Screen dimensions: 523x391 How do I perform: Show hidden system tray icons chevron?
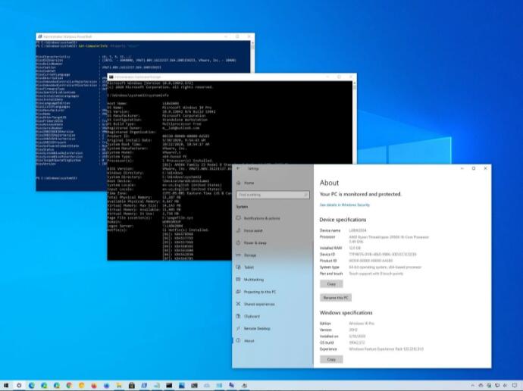point(472,386)
